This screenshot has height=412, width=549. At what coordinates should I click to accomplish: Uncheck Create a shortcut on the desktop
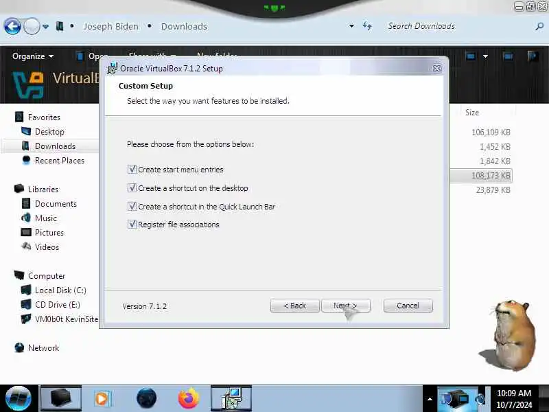[x=132, y=188]
